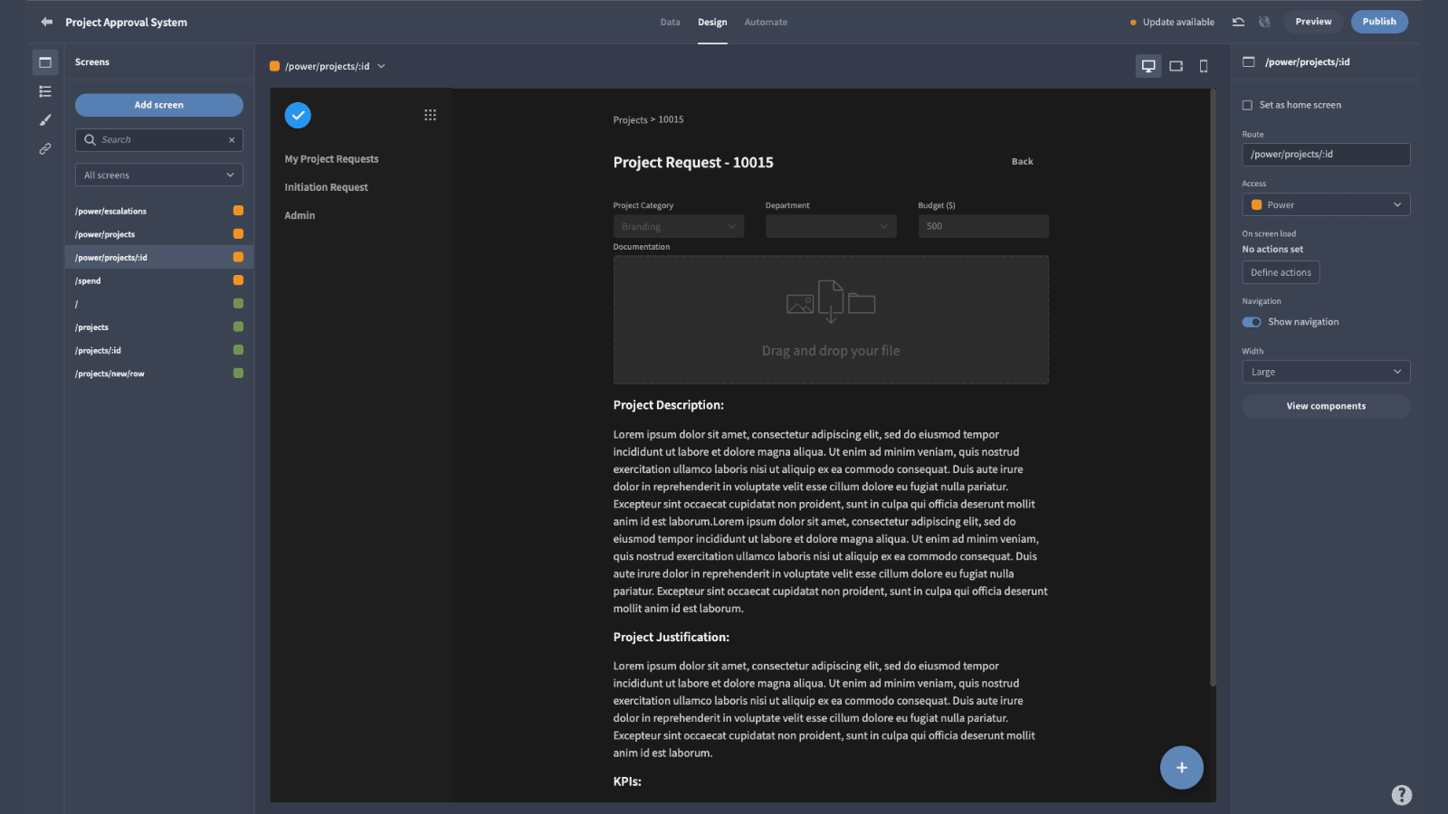Screen dimensions: 1448x814
Task: Click the Publish button
Action: tap(1379, 22)
